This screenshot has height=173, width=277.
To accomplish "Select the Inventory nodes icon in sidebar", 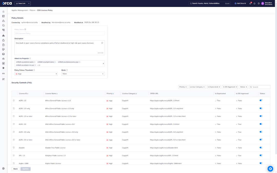I will (x=3, y=30).
